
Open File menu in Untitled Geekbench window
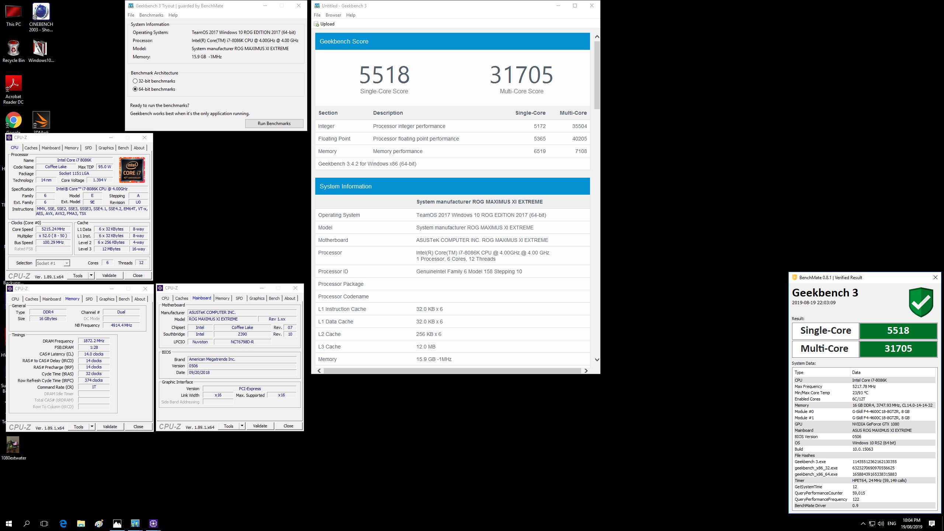point(317,15)
